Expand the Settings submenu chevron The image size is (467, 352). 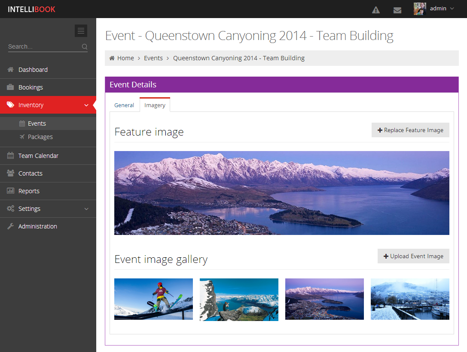coord(86,209)
